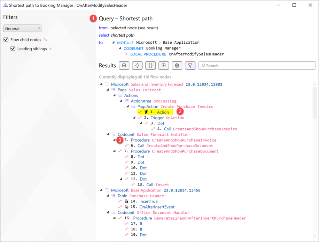Collapse the CODEUNIT Booking Manager query node
The image size is (319, 242).
pyautogui.click(x=120, y=48)
